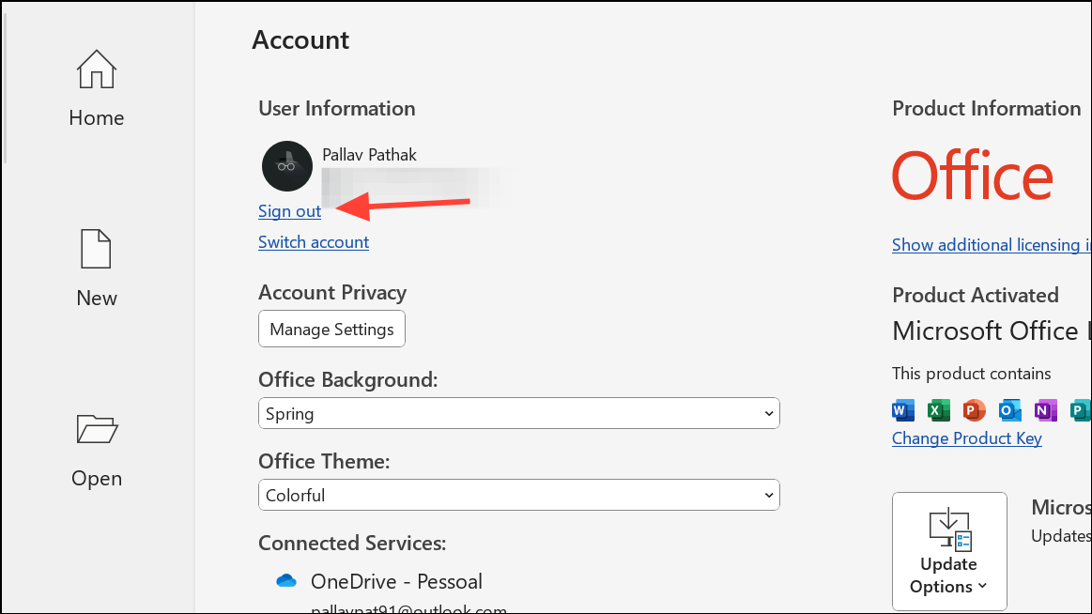1092x614 pixels.
Task: Go to Open in the sidebar
Action: (x=96, y=449)
